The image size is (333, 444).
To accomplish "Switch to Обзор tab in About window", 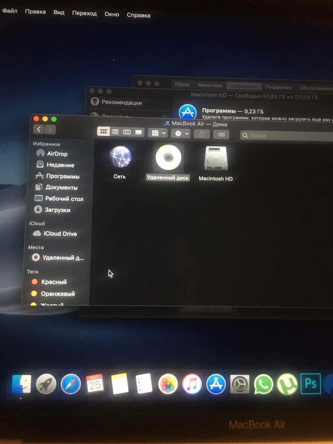I will click(x=182, y=84).
